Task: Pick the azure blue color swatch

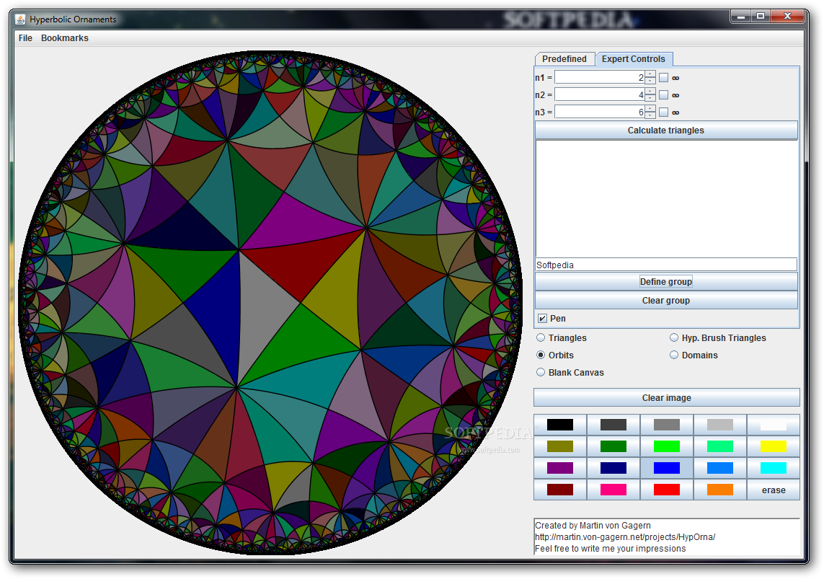Action: (720, 468)
